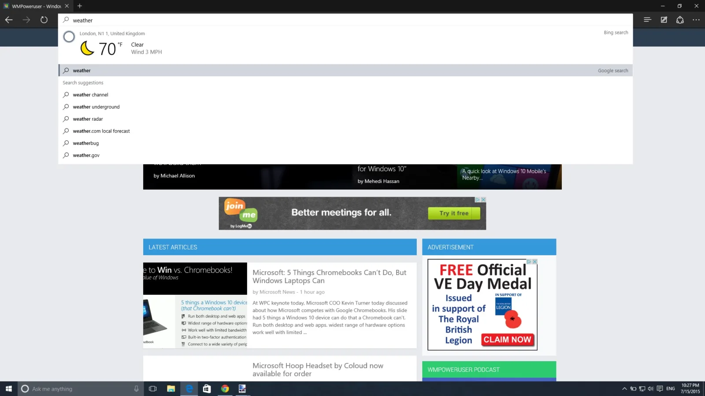Refresh the page with the reload icon
This screenshot has height=396, width=705.
coord(44,20)
